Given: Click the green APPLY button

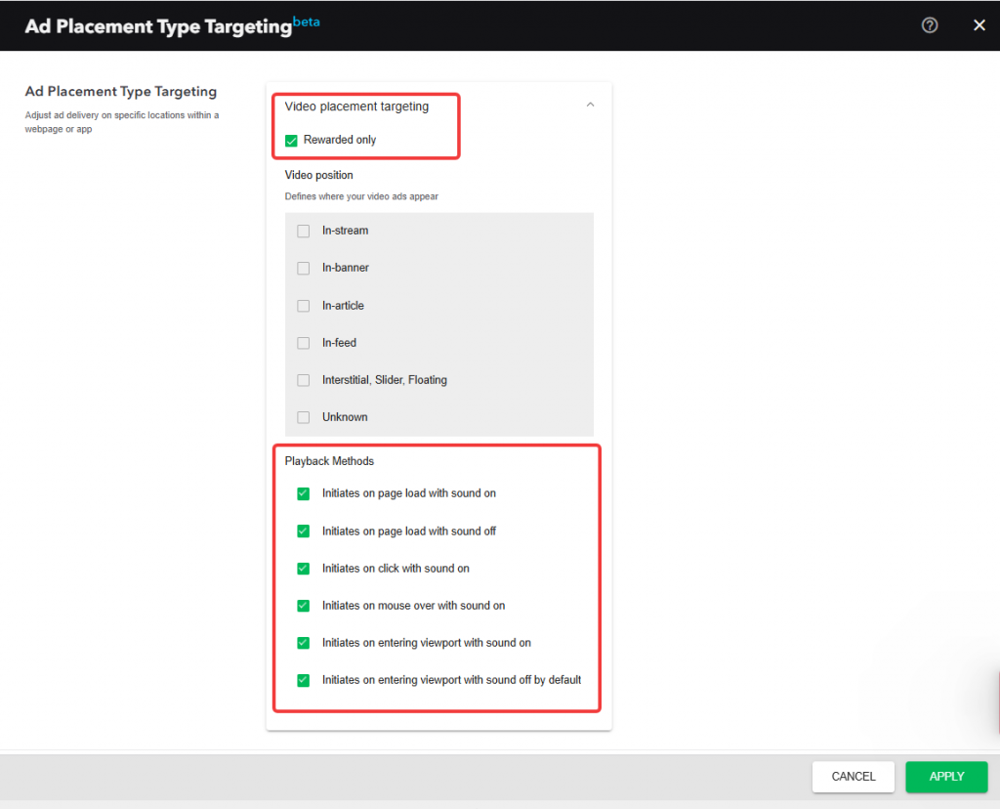Looking at the screenshot, I should 946,777.
